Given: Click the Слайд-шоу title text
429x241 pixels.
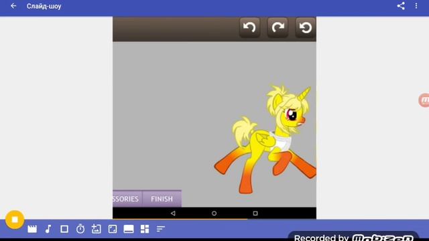Looking at the screenshot, I should click(x=44, y=6).
